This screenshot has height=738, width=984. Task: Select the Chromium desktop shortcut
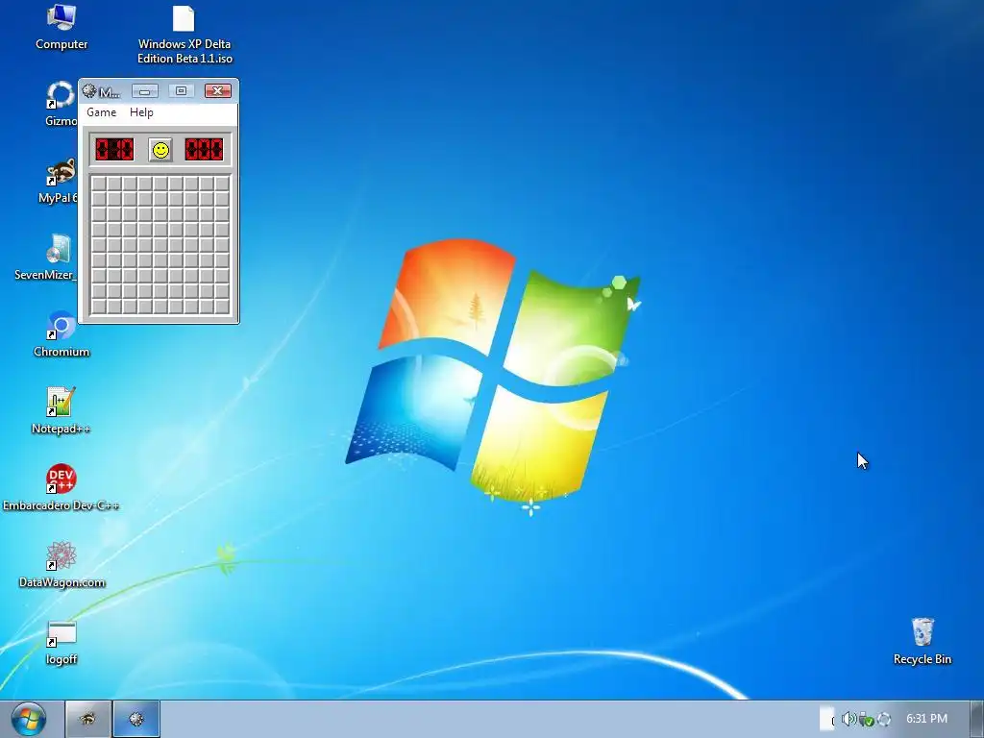(61, 334)
